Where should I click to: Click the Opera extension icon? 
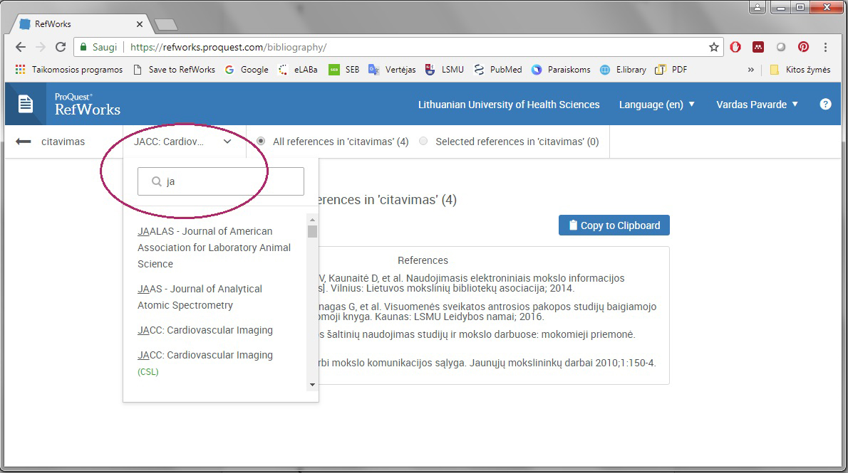[x=735, y=47]
